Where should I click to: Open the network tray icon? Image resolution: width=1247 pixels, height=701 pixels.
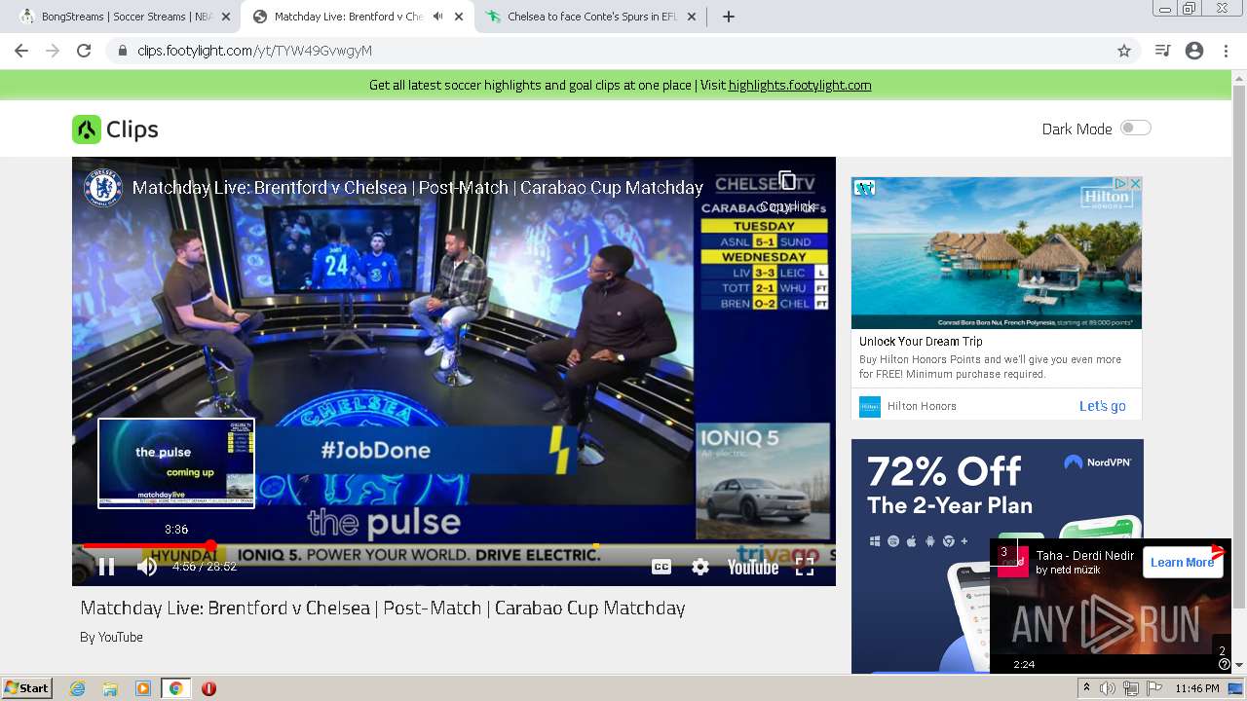1131,688
